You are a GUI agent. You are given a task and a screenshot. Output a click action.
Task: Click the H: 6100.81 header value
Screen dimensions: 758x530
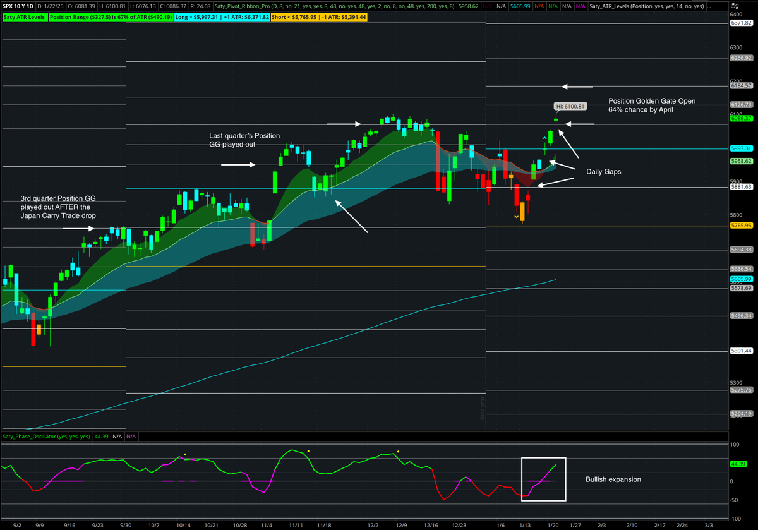[x=112, y=6]
